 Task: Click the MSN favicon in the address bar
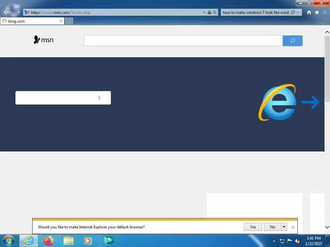(27, 13)
